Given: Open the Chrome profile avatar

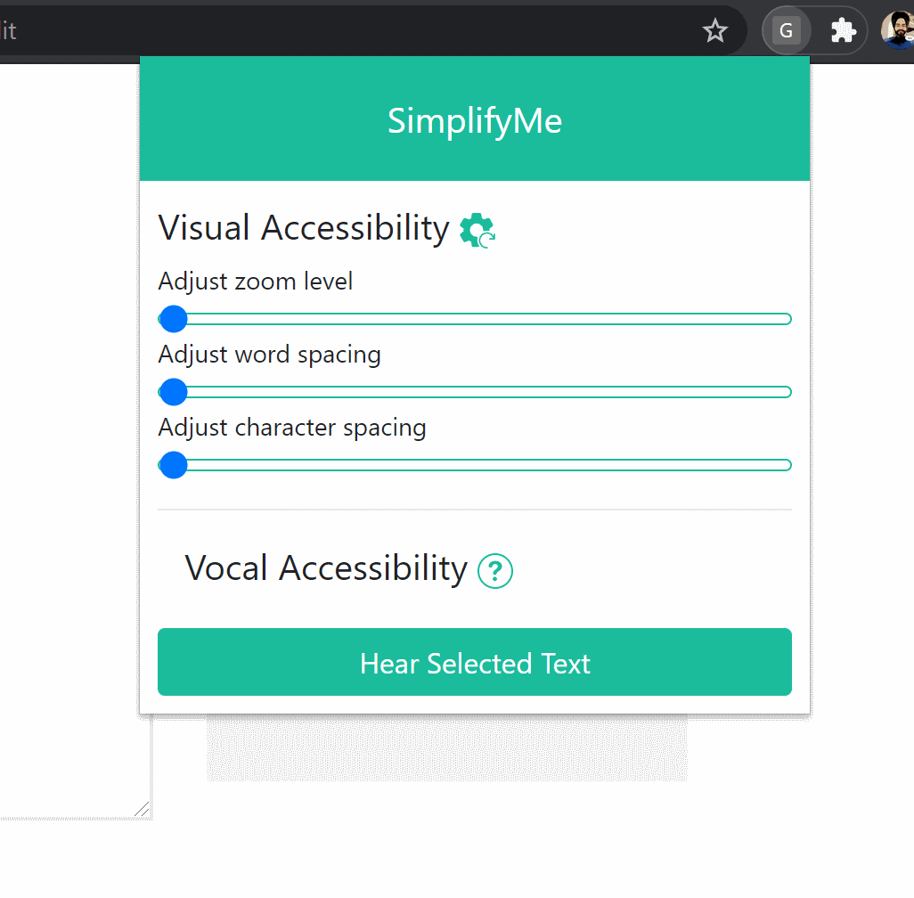Looking at the screenshot, I should point(898,30).
